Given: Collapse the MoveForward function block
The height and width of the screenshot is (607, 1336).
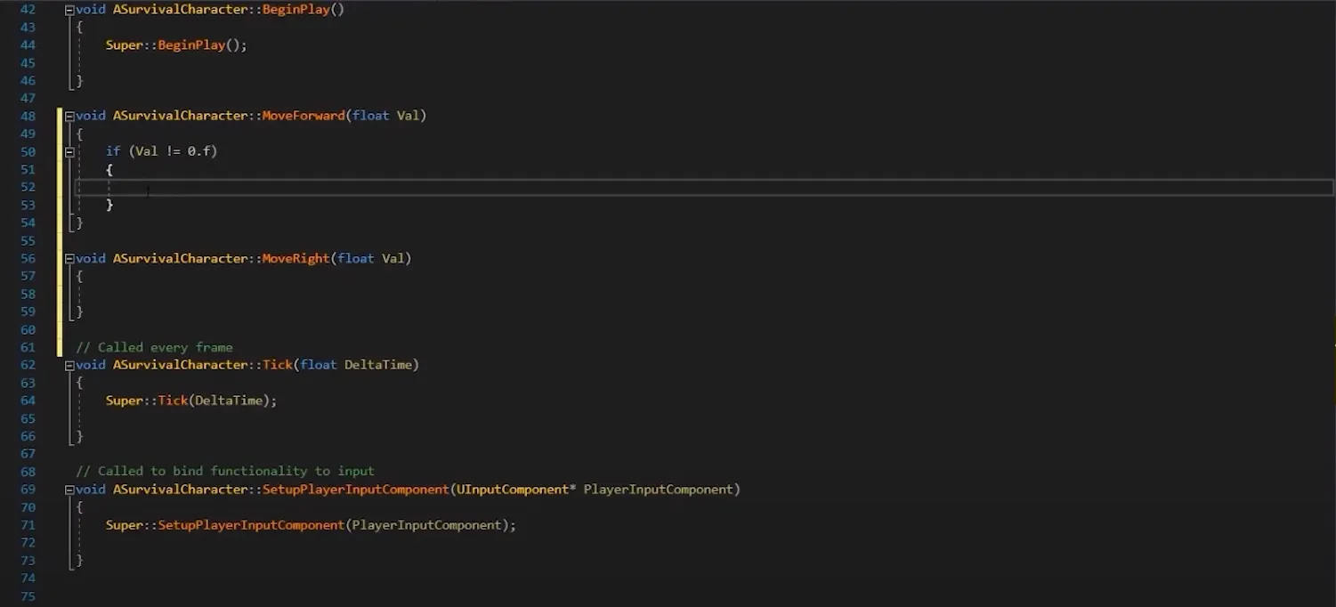Looking at the screenshot, I should pyautogui.click(x=69, y=117).
